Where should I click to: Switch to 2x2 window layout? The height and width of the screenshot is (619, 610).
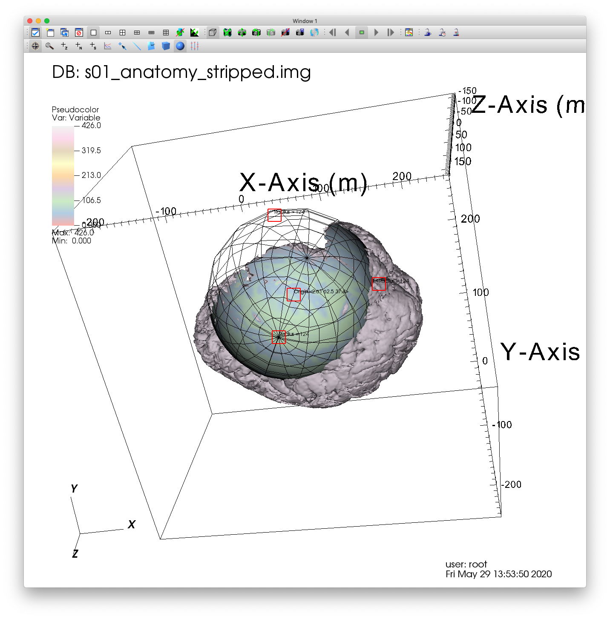point(122,32)
